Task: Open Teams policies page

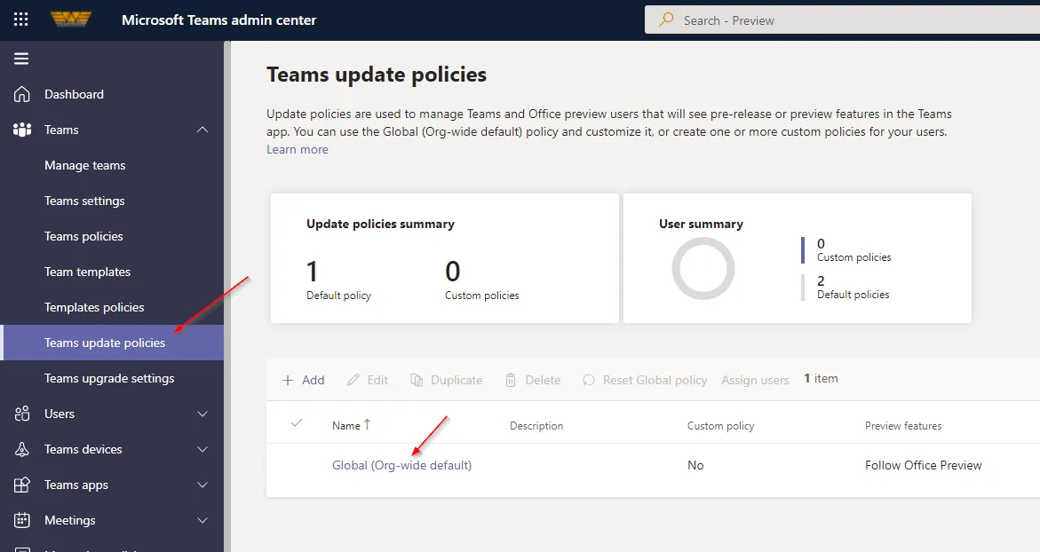Action: 83,237
